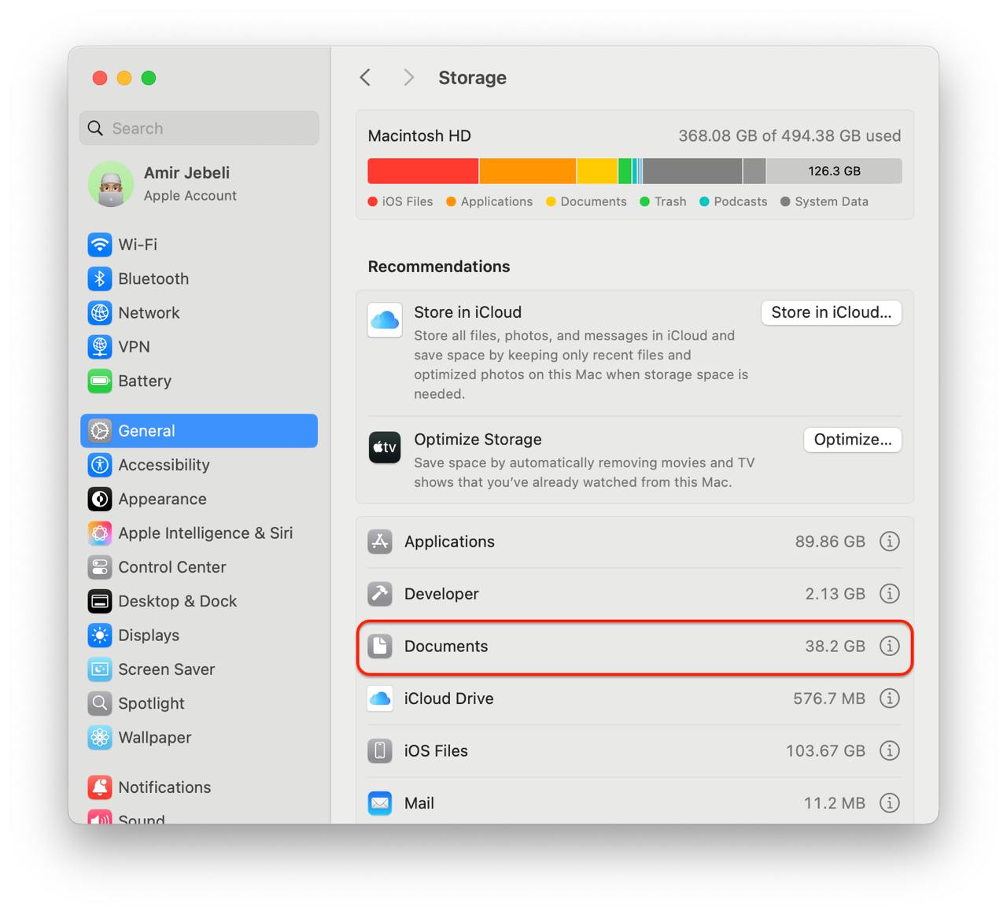Screen dimensions: 1007x914
Task: Open Network globe icon in sidebar
Action: click(x=100, y=313)
